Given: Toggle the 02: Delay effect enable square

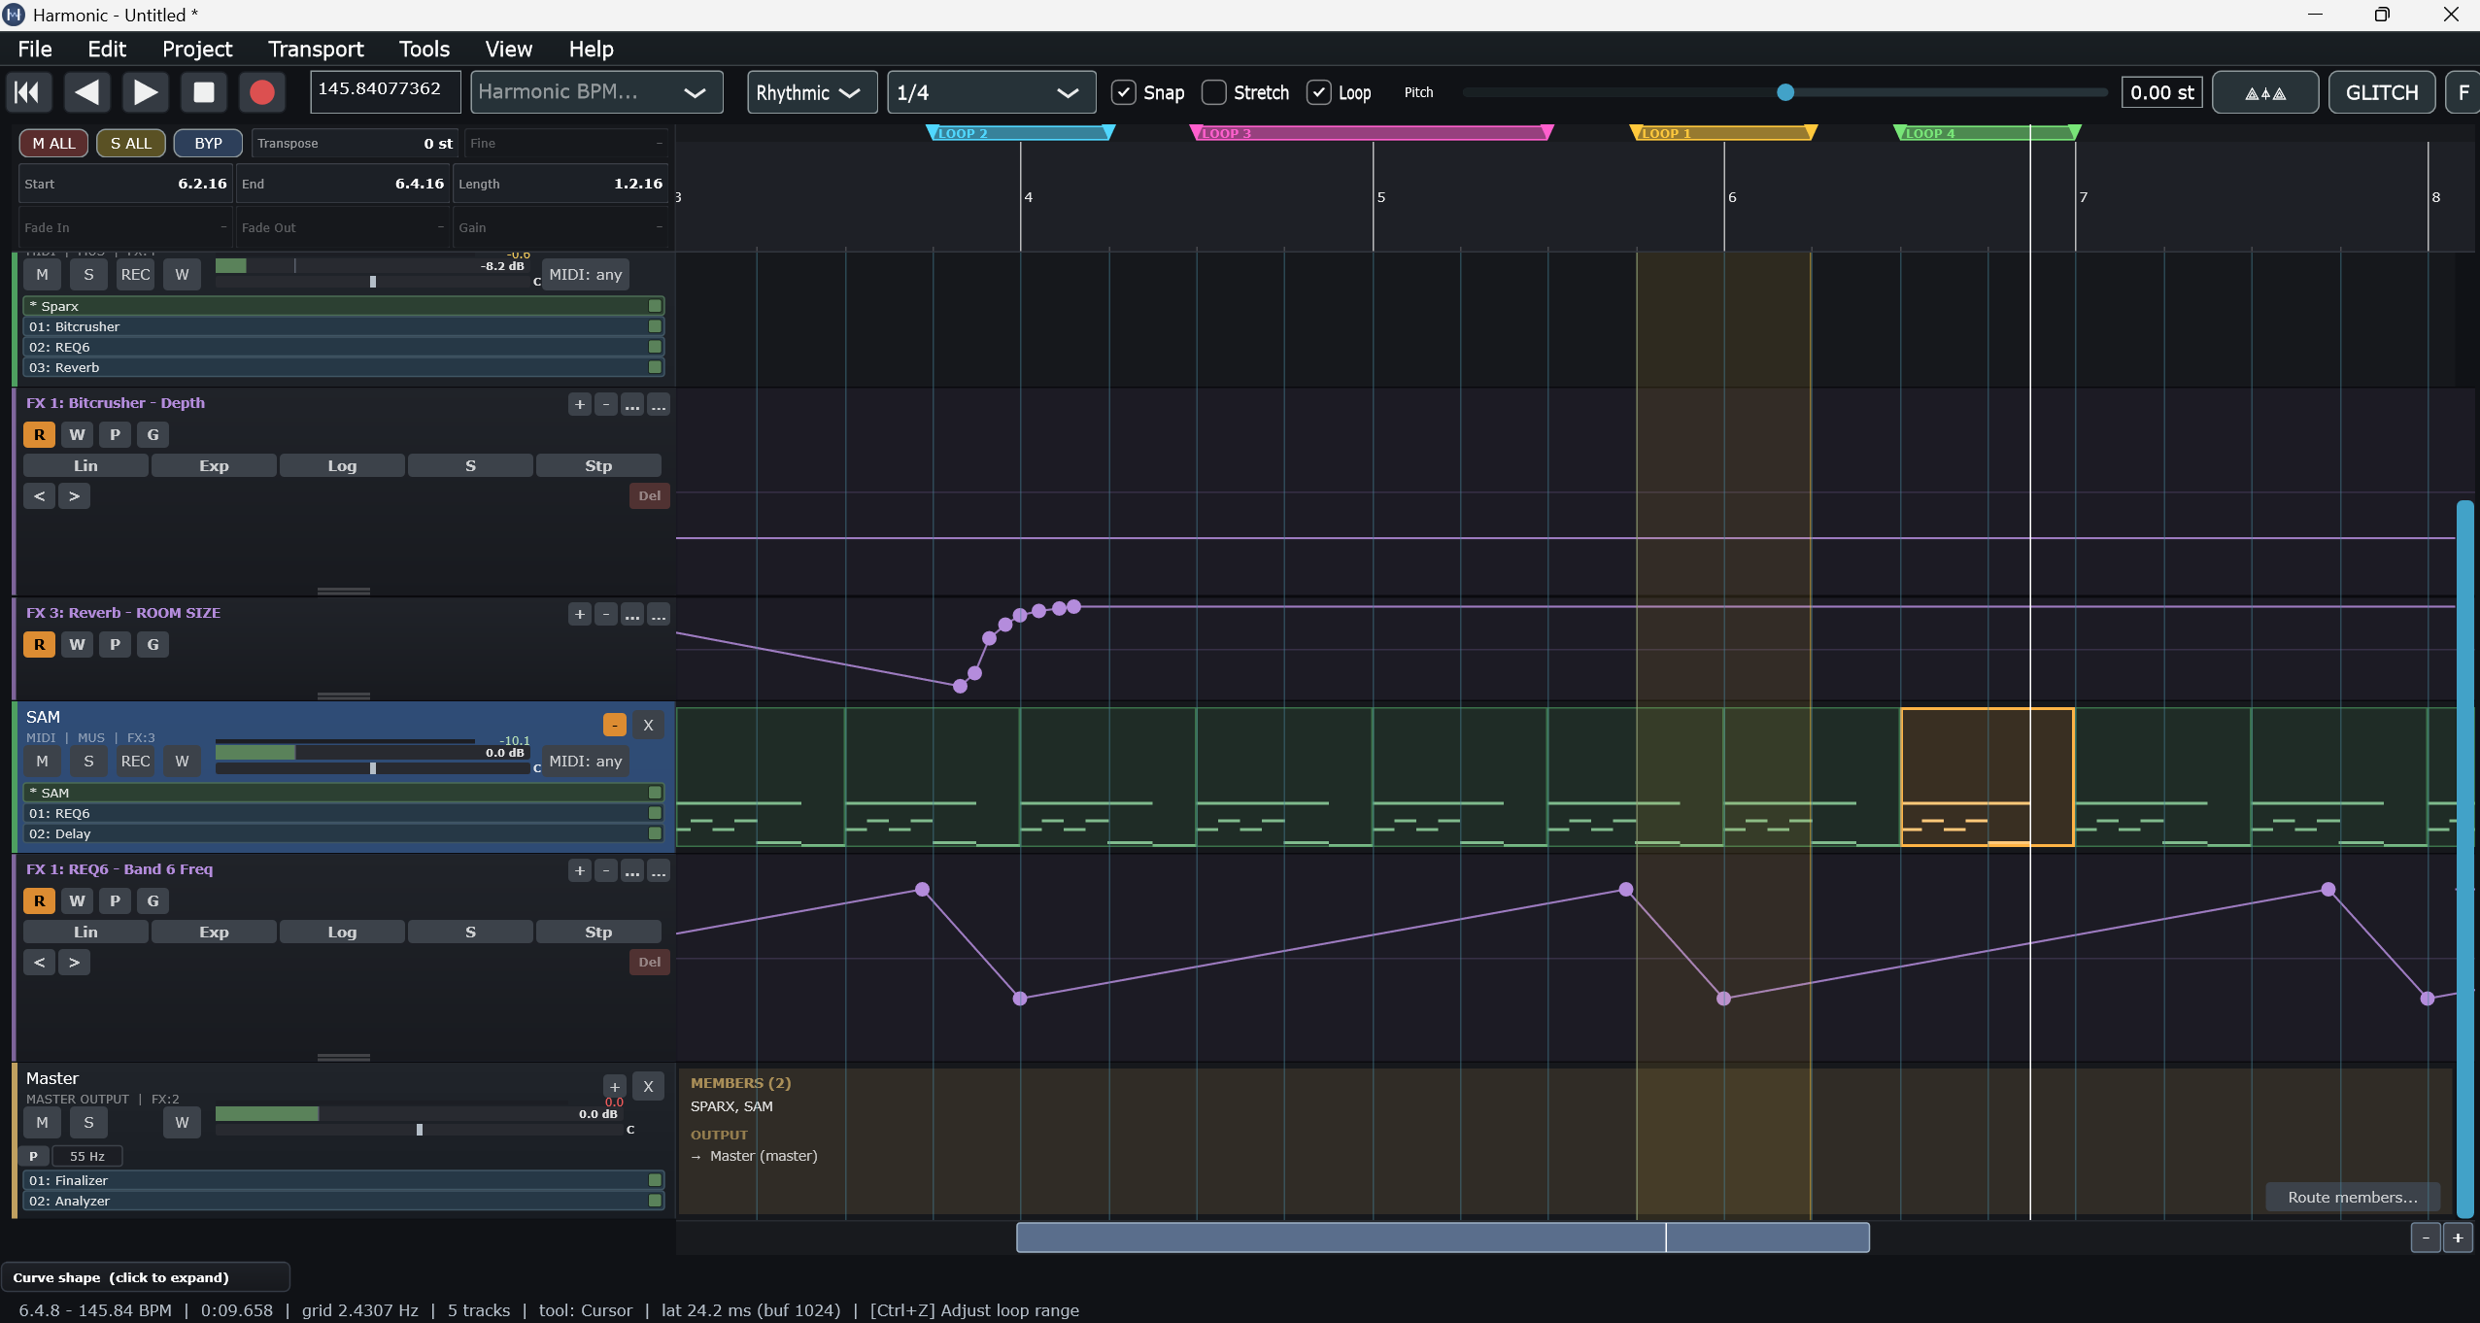Looking at the screenshot, I should tap(655, 833).
